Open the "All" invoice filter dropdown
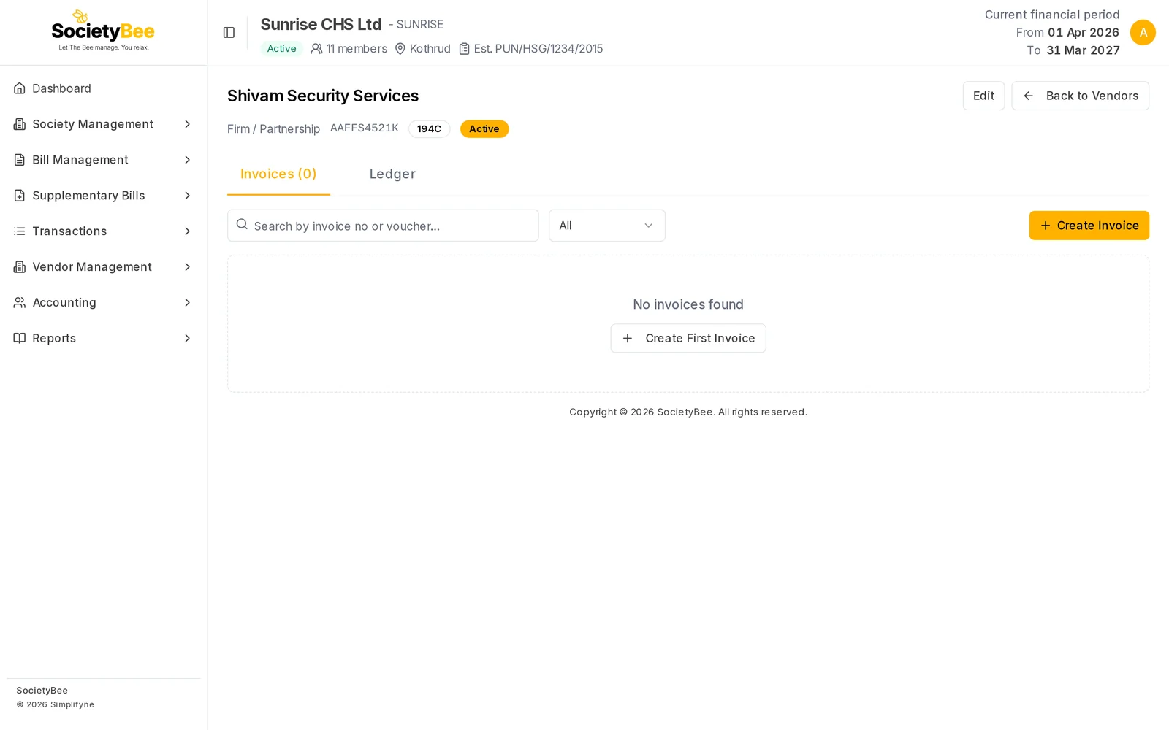The width and height of the screenshot is (1169, 730). coord(606,226)
